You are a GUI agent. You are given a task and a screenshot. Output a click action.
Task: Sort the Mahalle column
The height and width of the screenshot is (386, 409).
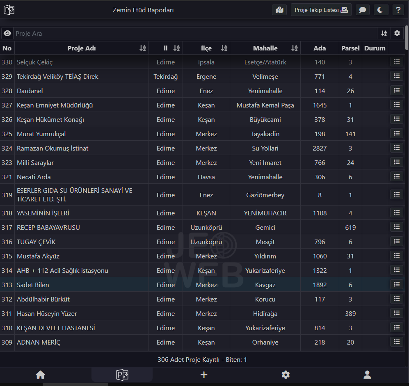coord(294,48)
